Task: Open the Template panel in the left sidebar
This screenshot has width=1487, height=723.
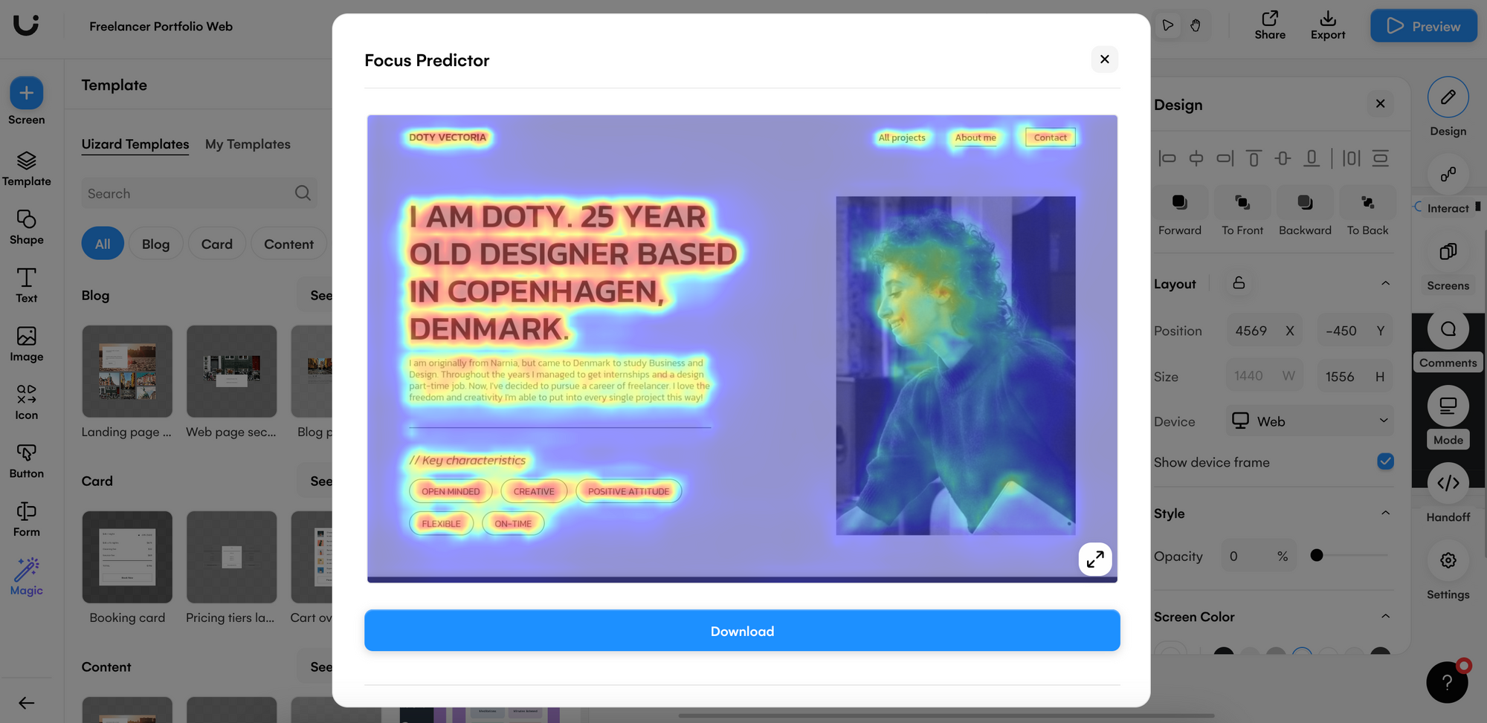Action: (x=26, y=169)
